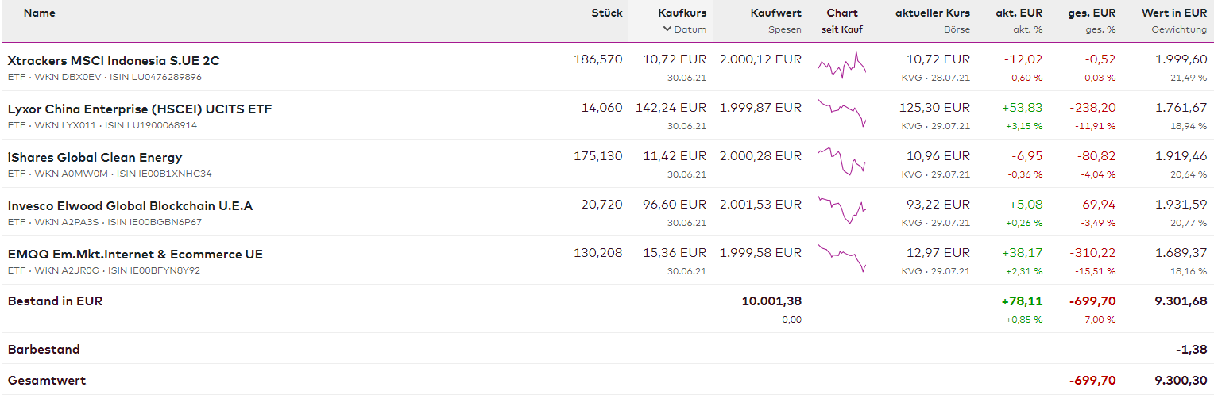The width and height of the screenshot is (1214, 402).
Task: Click the iShares Global Clean Energy sparkline
Action: click(842, 163)
